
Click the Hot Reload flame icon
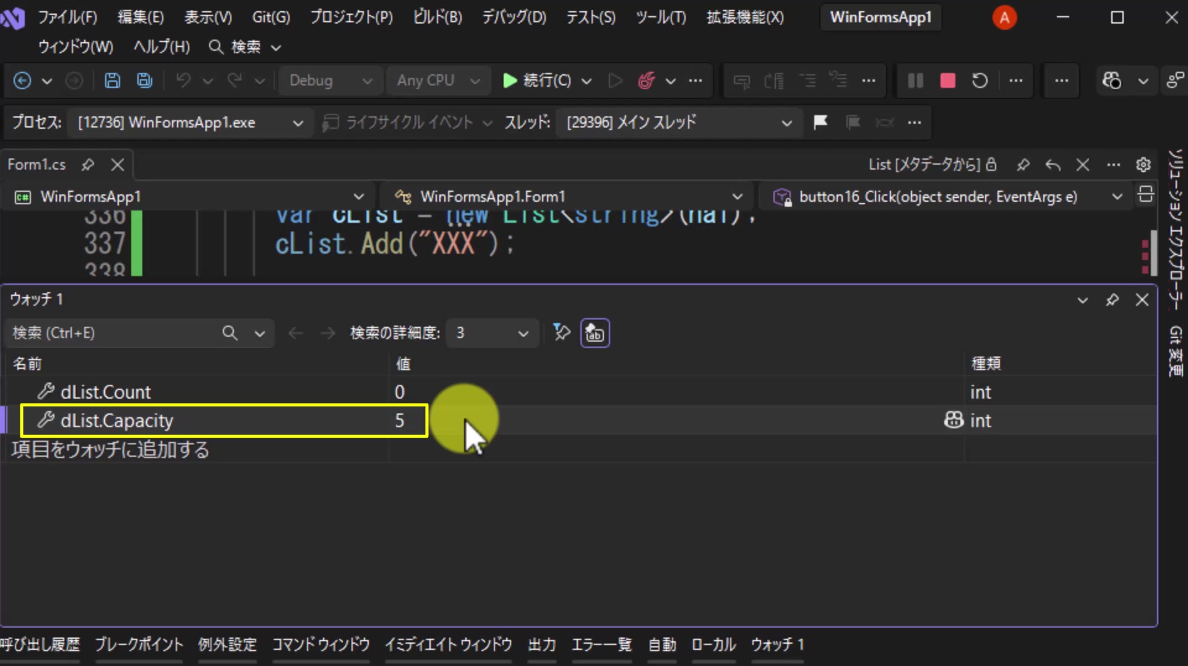click(x=646, y=80)
